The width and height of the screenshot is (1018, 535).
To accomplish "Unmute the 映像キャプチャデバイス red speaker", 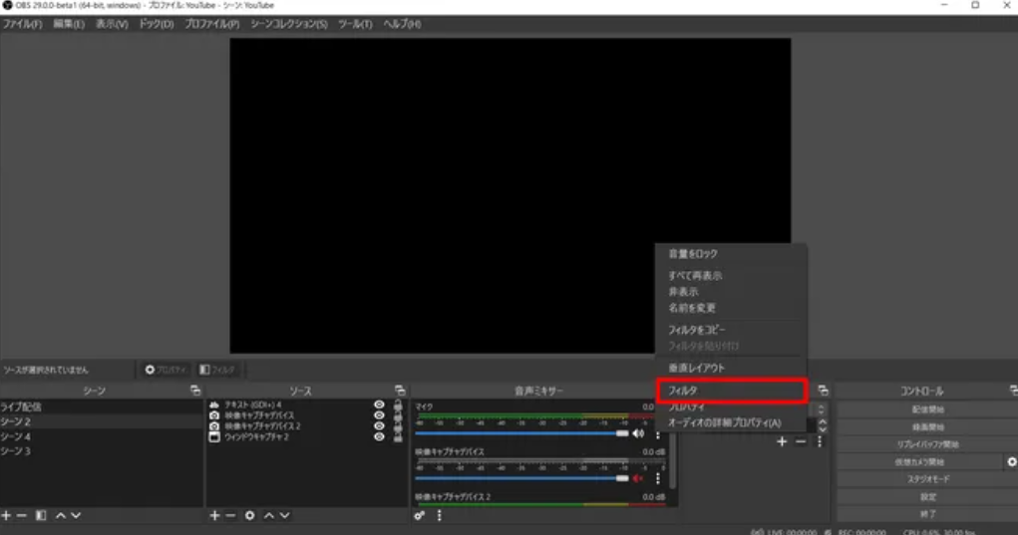I will click(638, 478).
